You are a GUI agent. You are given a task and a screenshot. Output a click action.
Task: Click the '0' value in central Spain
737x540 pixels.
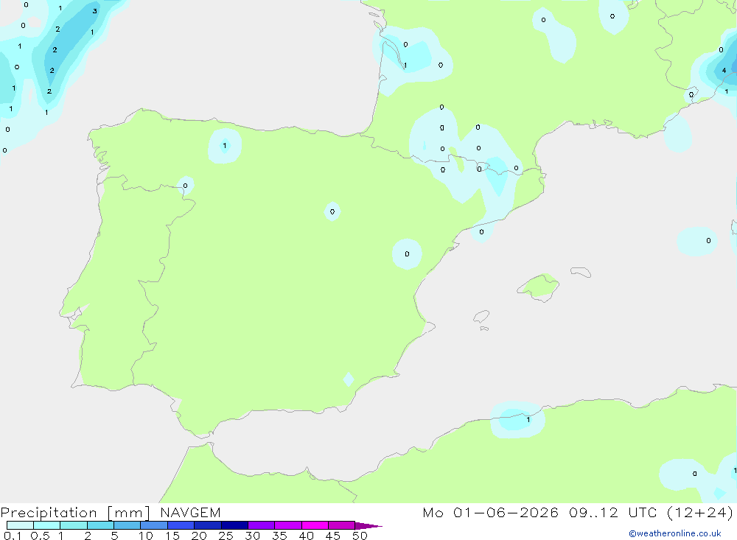click(332, 212)
